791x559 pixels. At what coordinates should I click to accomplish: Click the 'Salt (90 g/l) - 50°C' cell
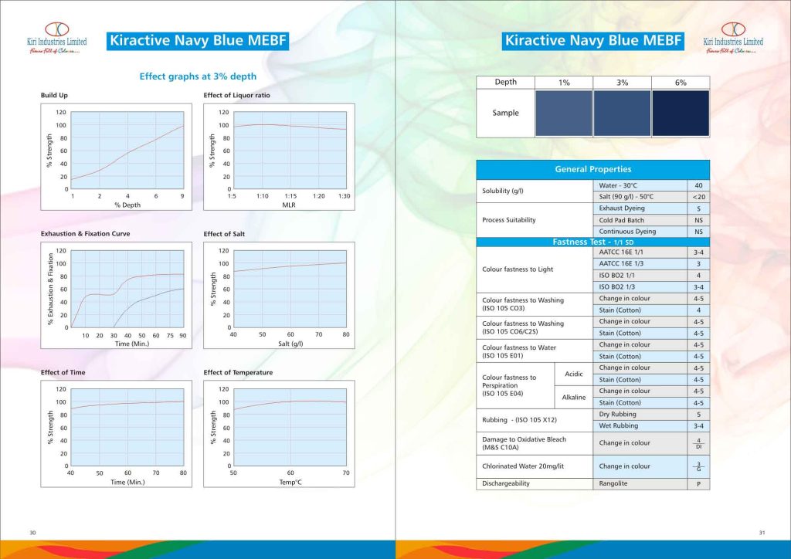point(640,197)
